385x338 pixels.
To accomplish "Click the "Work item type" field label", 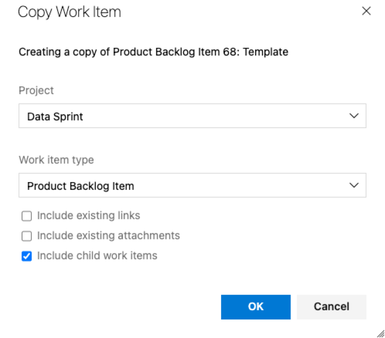I will pos(56,160).
